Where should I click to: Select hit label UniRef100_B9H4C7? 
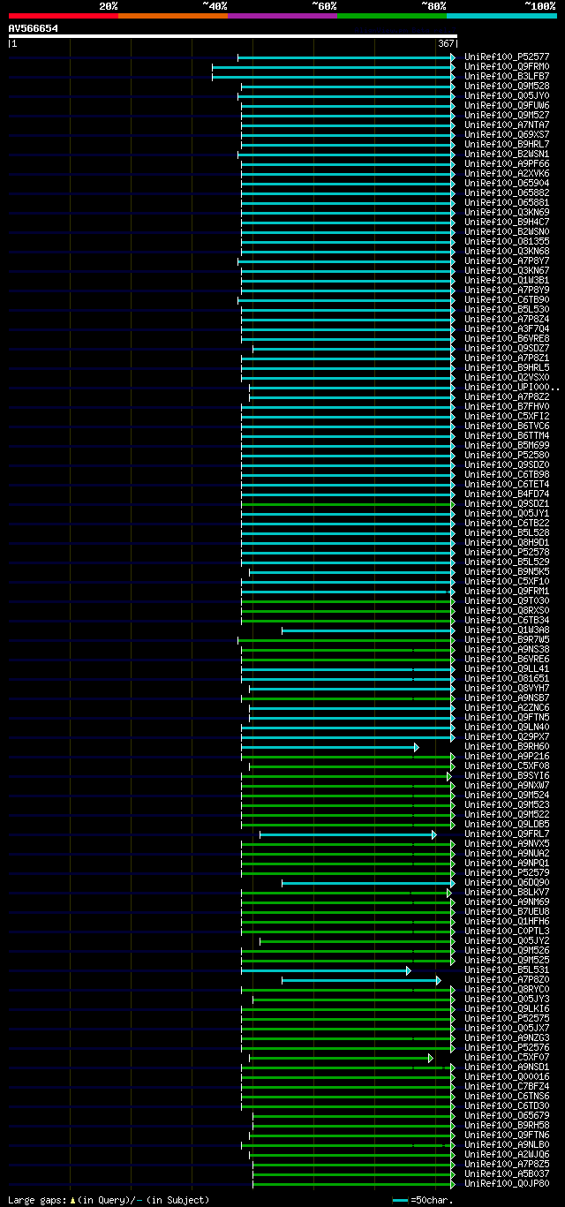507,222
